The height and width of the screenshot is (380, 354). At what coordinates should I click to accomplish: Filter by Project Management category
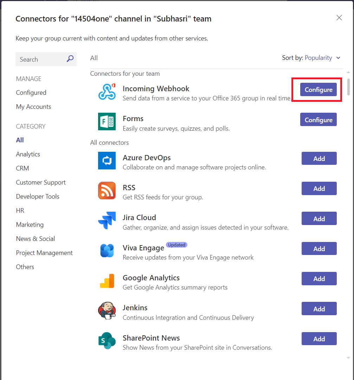[x=44, y=253]
